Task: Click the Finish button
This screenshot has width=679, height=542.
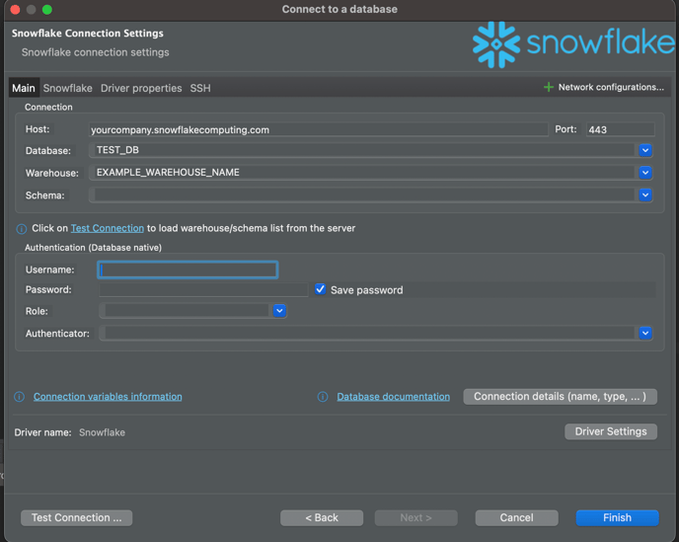Action: point(617,517)
